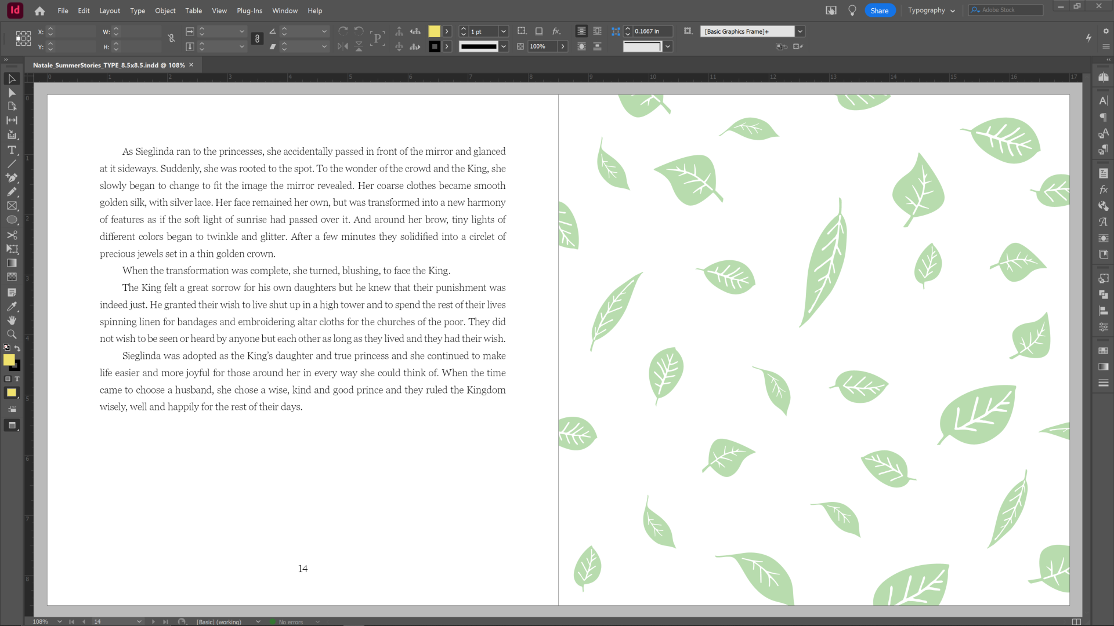Image resolution: width=1114 pixels, height=626 pixels.
Task: Rotate 90 degrees counter-clockwise icon
Action: 359,31
